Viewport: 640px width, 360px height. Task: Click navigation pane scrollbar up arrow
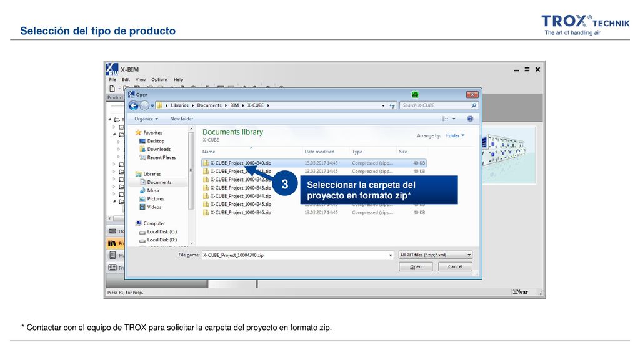point(191,129)
